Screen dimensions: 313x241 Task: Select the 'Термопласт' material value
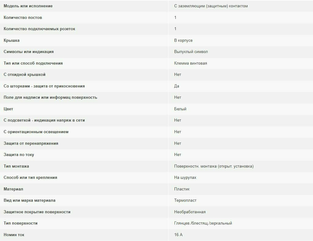pos(185,200)
